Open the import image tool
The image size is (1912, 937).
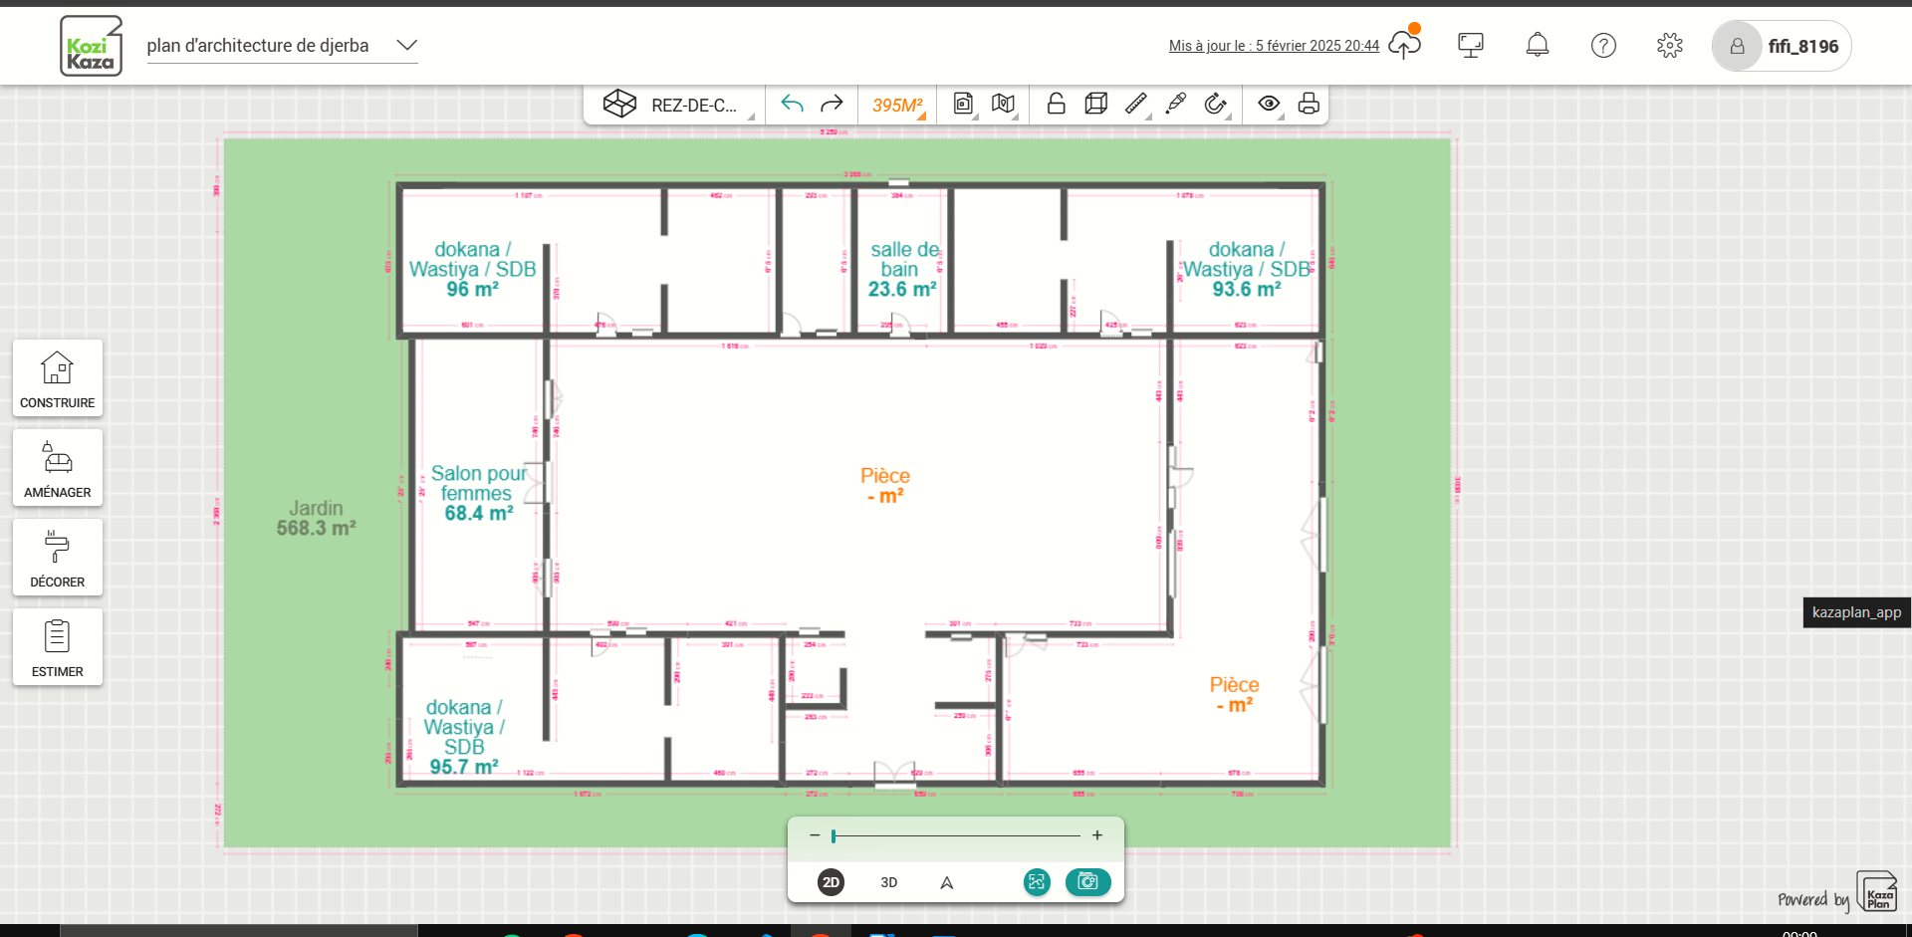click(x=963, y=104)
